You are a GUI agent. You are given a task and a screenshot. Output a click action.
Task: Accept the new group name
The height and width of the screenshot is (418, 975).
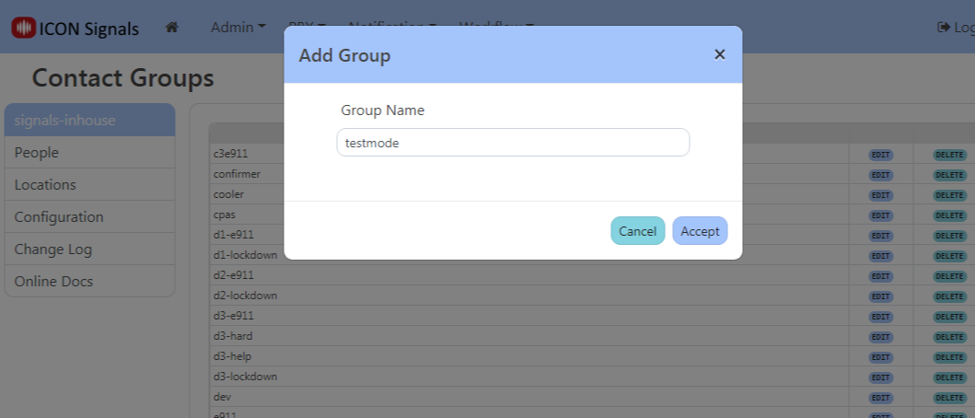pyautogui.click(x=700, y=231)
